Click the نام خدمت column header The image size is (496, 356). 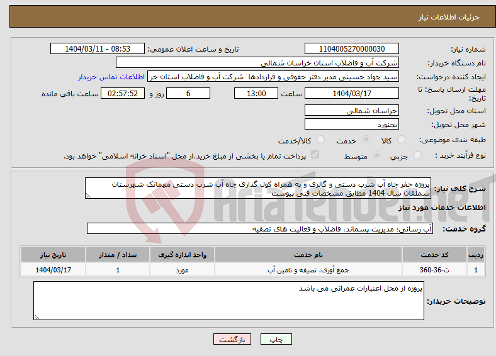(x=308, y=255)
